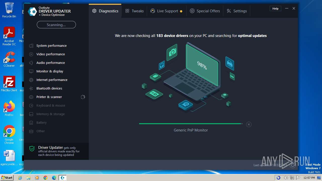Click the Driver Updater taskbar button
322x181 pixels.
pos(63,178)
